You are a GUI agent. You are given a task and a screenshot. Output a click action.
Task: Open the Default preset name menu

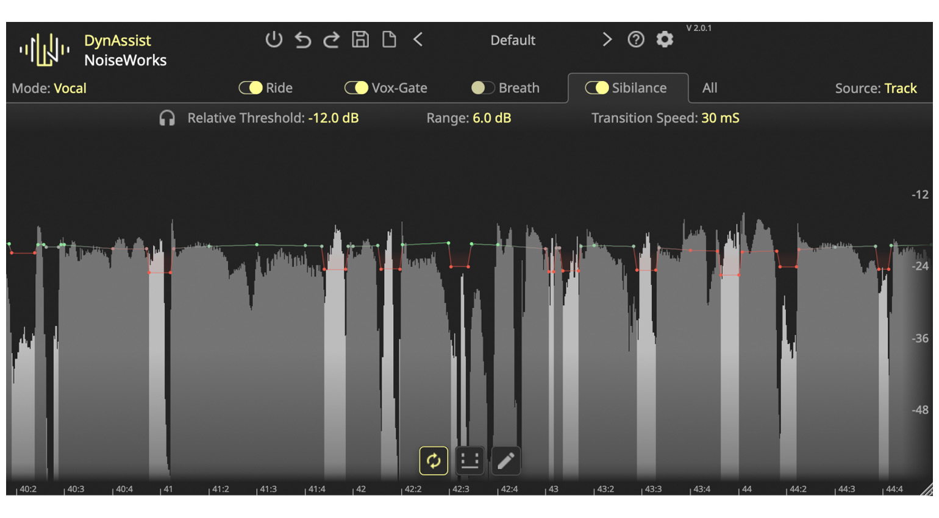512,40
